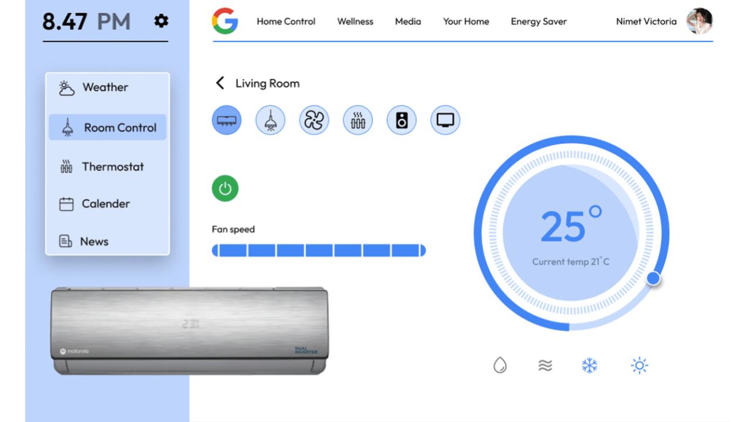
Task: Select the speaker device icon
Action: (x=401, y=121)
